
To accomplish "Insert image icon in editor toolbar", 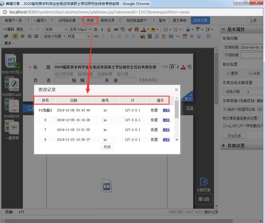I will tap(143, 36).
